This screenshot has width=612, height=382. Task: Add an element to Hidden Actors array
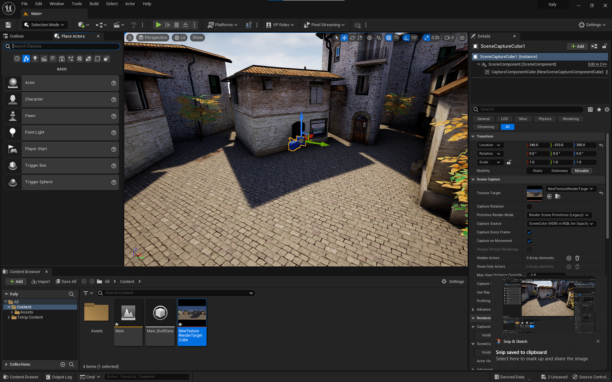tap(569, 258)
